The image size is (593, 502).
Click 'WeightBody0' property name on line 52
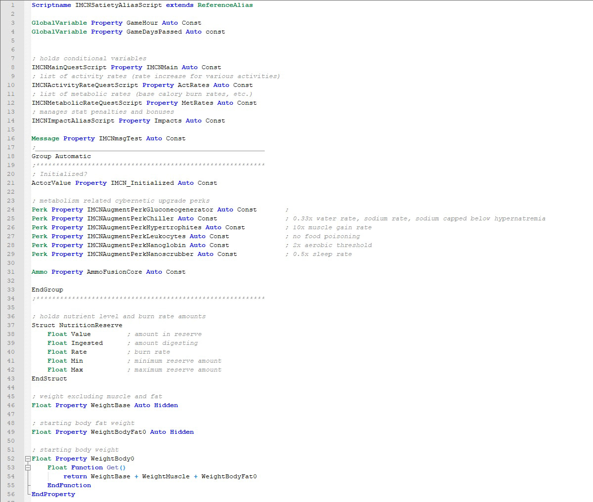[113, 459]
